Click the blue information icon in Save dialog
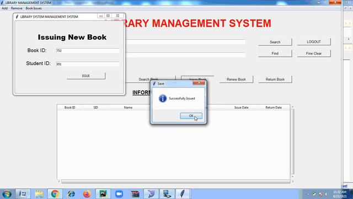 (163, 98)
